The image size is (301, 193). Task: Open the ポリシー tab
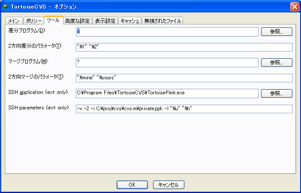click(x=33, y=21)
